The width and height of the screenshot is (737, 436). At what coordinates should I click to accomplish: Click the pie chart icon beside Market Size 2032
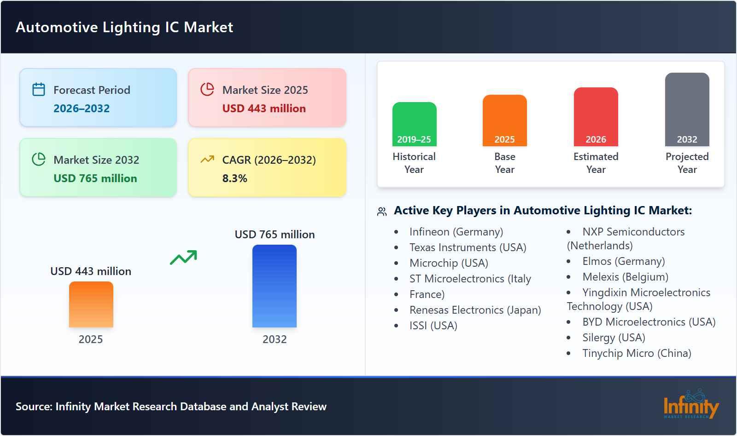click(39, 159)
